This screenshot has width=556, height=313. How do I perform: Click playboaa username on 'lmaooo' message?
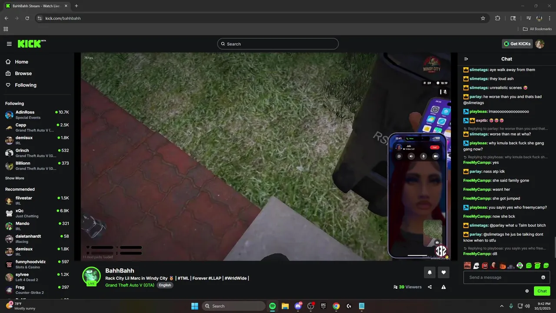pos(478,112)
